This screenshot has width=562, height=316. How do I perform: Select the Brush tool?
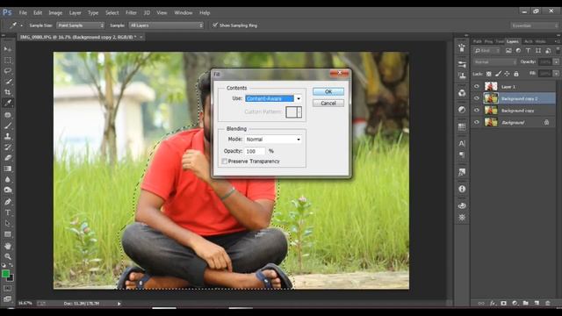(8, 126)
